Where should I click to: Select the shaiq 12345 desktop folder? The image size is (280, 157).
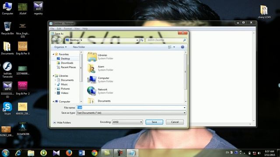click(264, 12)
